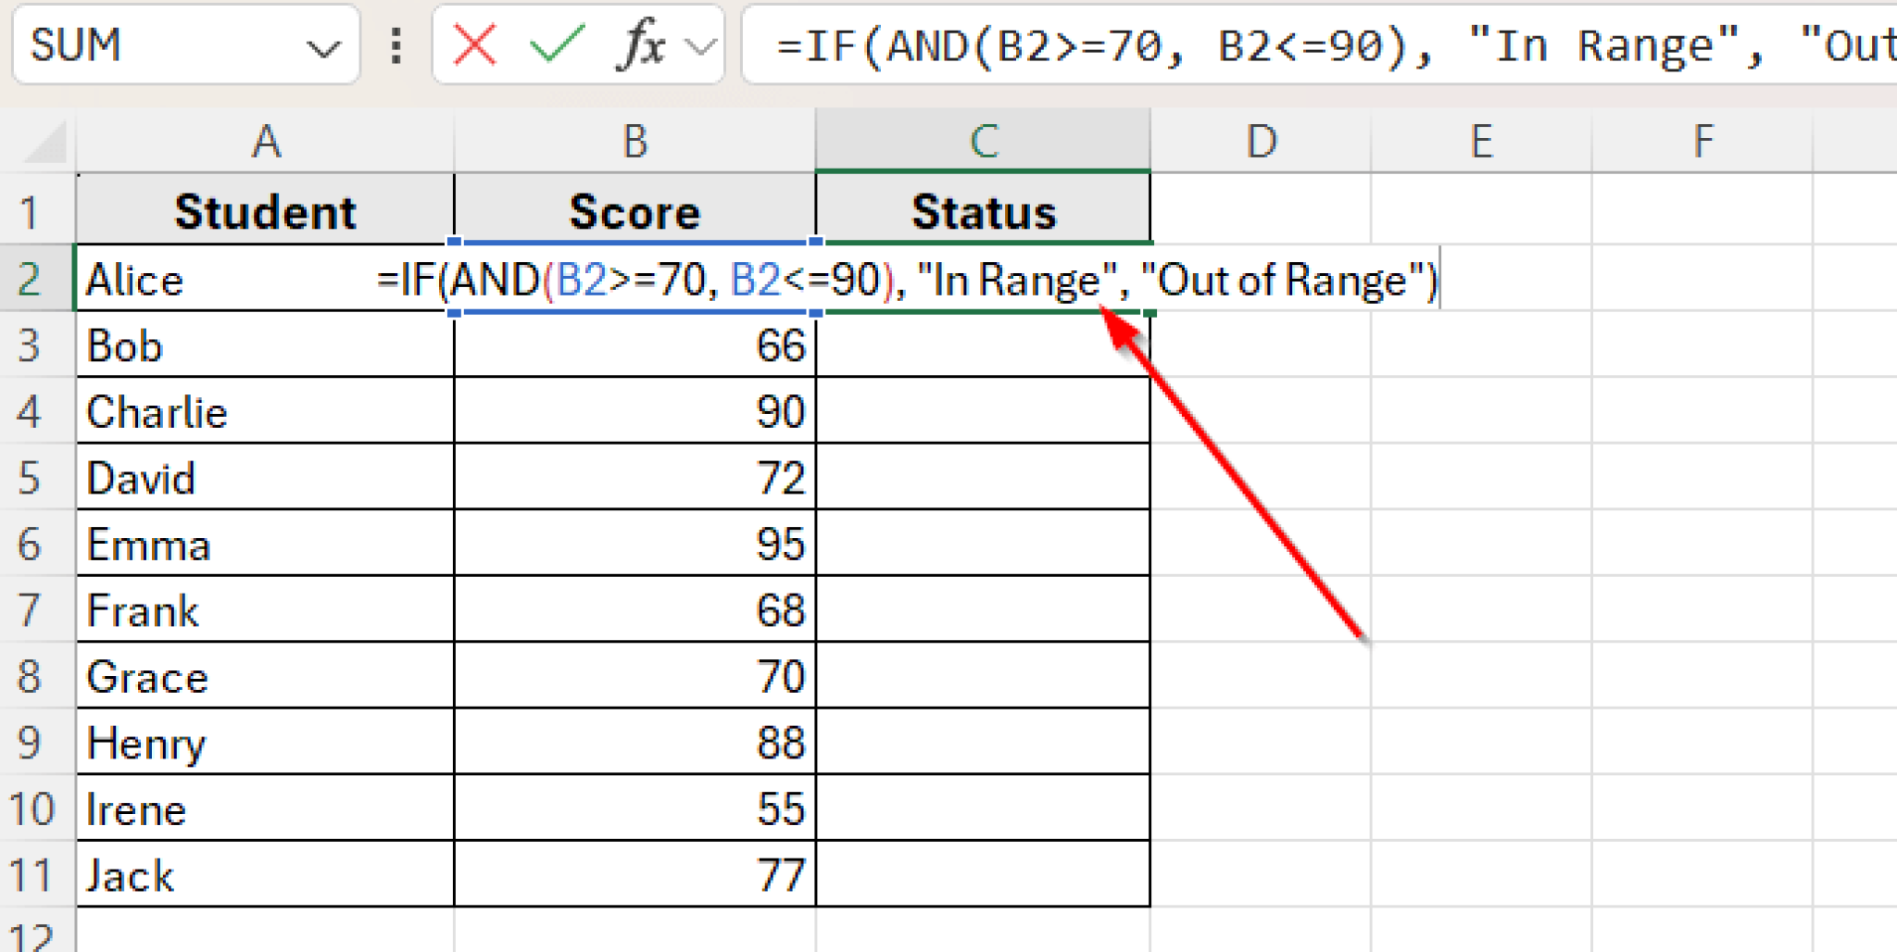Click the Student header cell
The height and width of the screenshot is (952, 1897).
coord(266,212)
